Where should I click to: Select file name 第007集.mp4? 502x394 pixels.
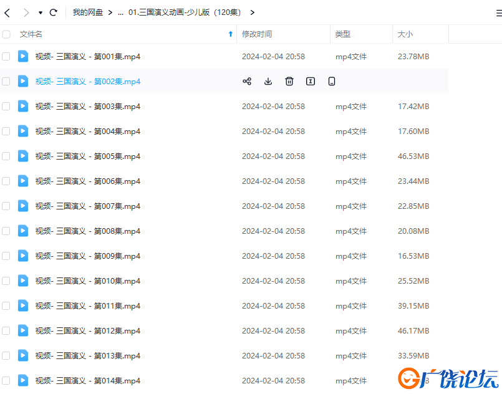[88, 206]
